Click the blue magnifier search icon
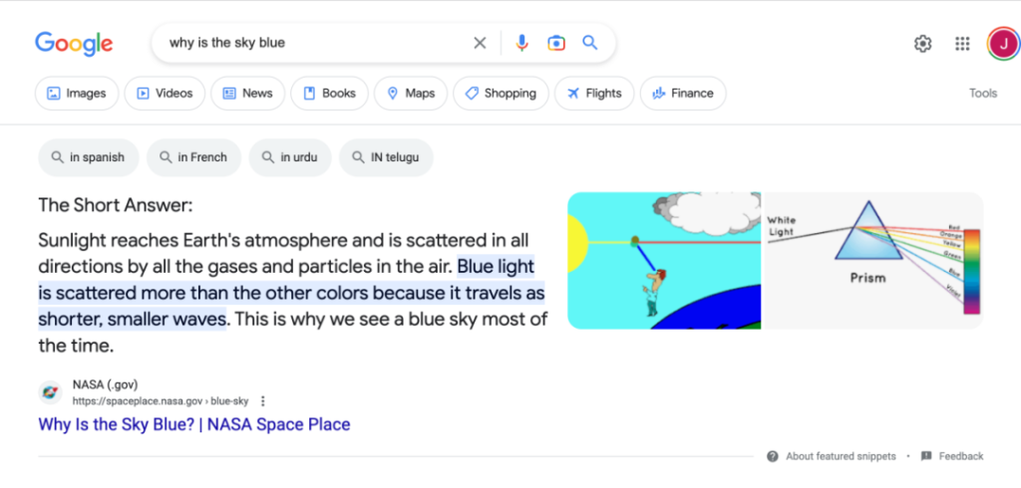The image size is (1021, 488). pos(589,43)
